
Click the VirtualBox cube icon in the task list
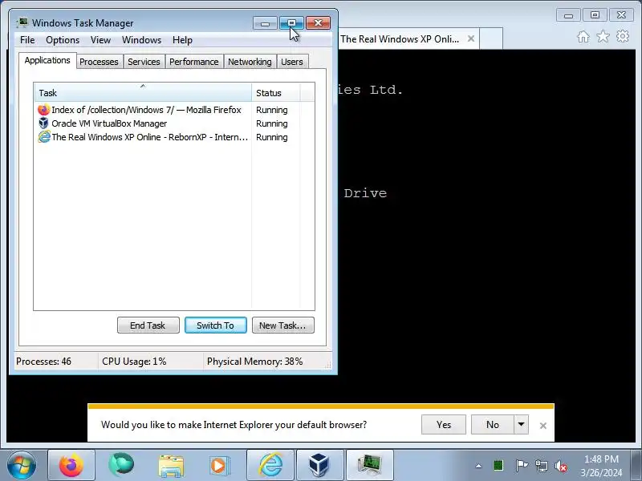tap(43, 123)
